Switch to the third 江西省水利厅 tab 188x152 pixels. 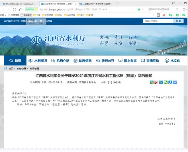(97, 4)
